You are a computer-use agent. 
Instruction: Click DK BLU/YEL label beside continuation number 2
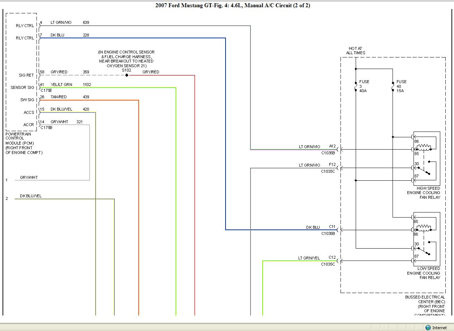[x=31, y=196]
